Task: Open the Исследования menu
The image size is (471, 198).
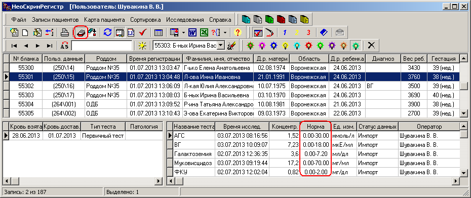Action: tap(185, 20)
